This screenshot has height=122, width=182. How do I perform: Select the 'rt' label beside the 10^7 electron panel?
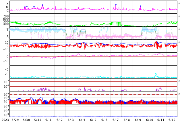pyautogui.click(x=179, y=81)
